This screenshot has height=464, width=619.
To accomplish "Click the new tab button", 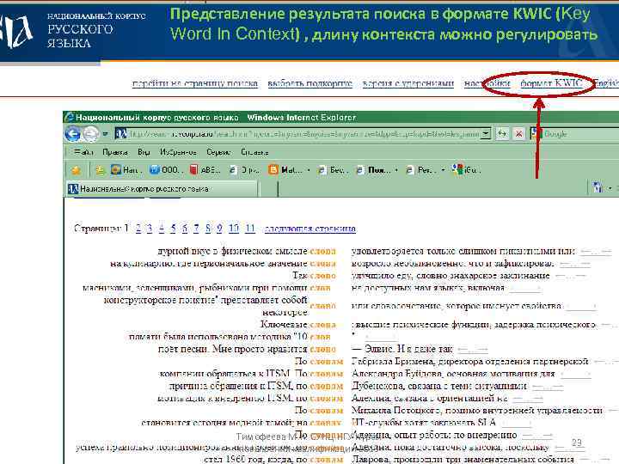I will point(268,189).
